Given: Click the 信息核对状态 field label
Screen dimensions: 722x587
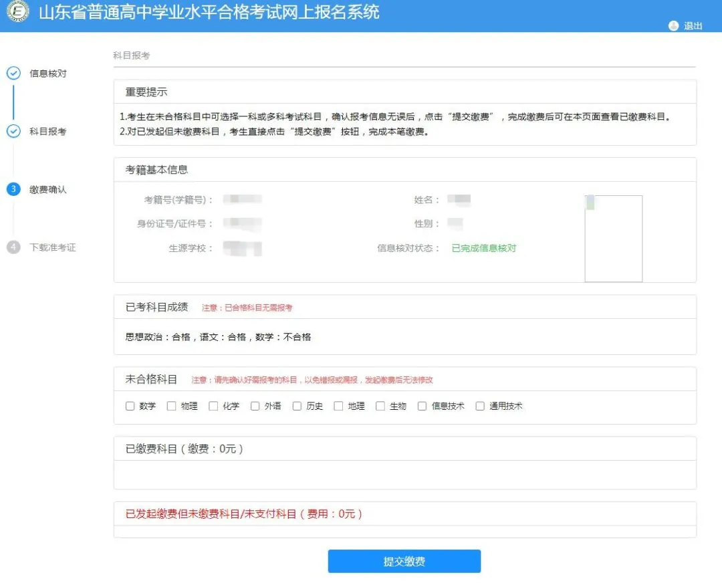Looking at the screenshot, I should [x=408, y=248].
